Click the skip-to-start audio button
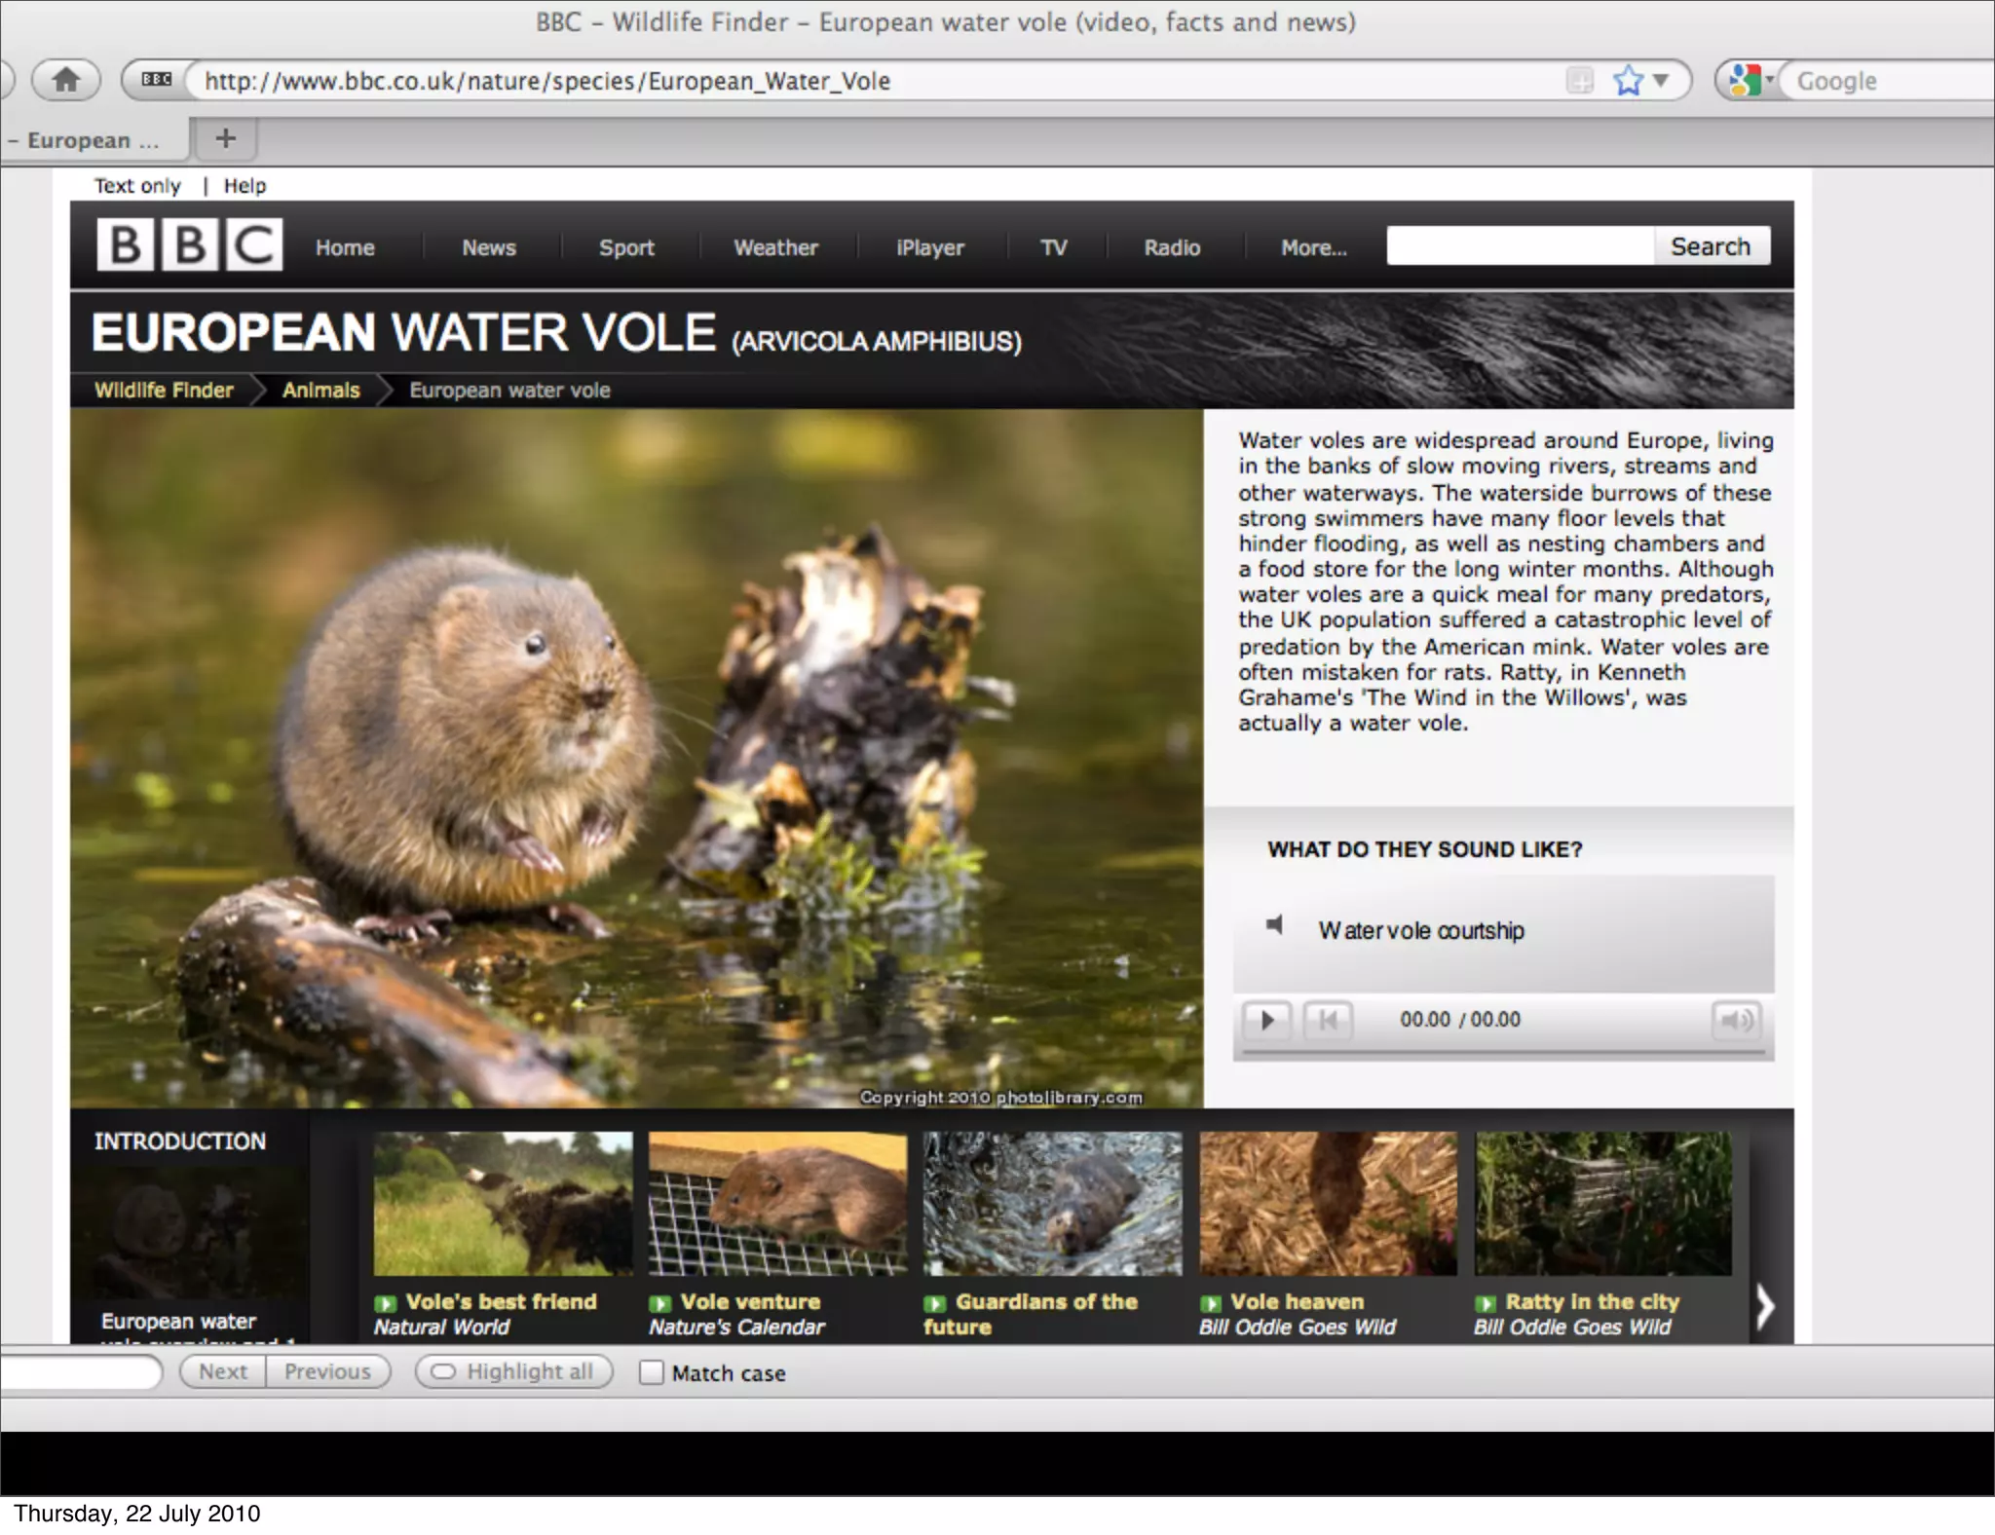The height and width of the screenshot is (1535, 1995). coord(1328,1020)
